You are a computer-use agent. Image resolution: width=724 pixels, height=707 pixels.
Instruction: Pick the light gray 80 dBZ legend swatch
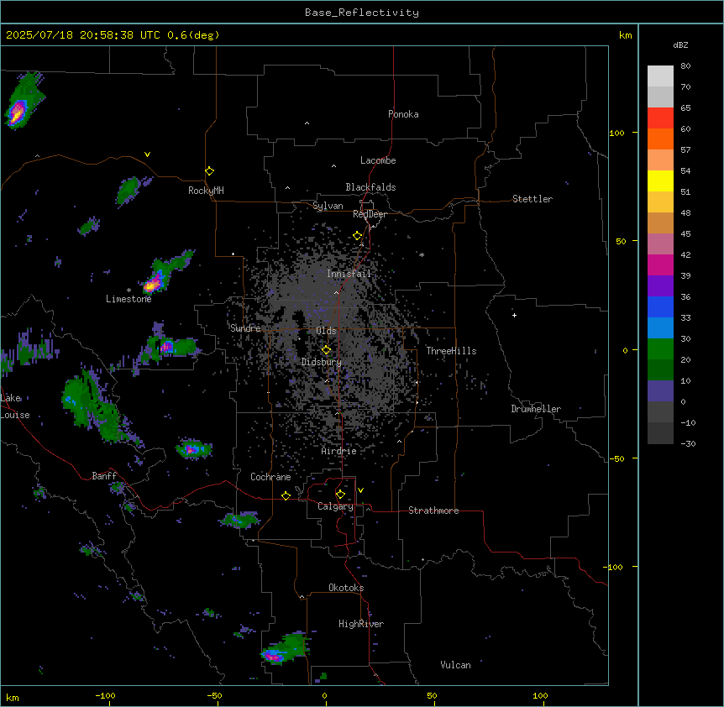pyautogui.click(x=660, y=76)
